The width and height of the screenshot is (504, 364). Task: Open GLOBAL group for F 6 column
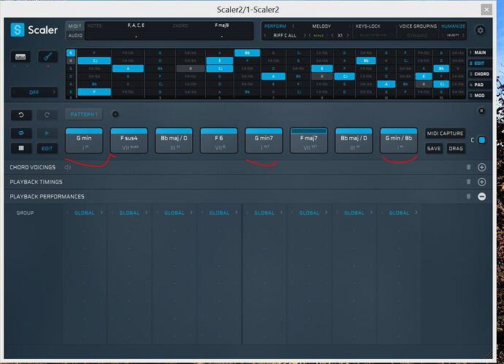click(219, 213)
